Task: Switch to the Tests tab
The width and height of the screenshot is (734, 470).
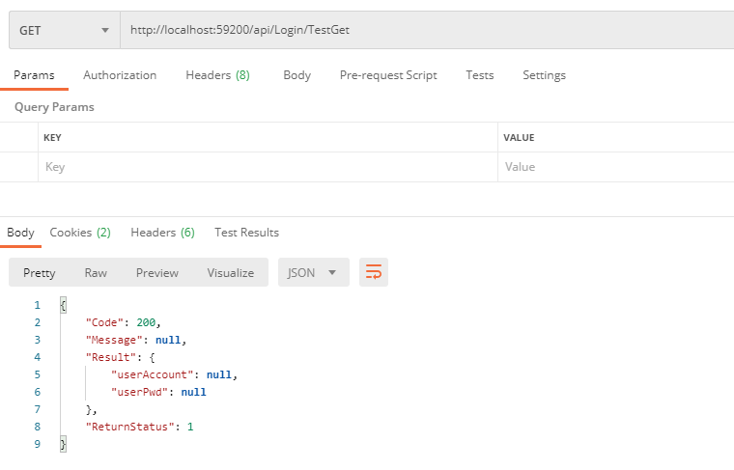Action: [479, 75]
